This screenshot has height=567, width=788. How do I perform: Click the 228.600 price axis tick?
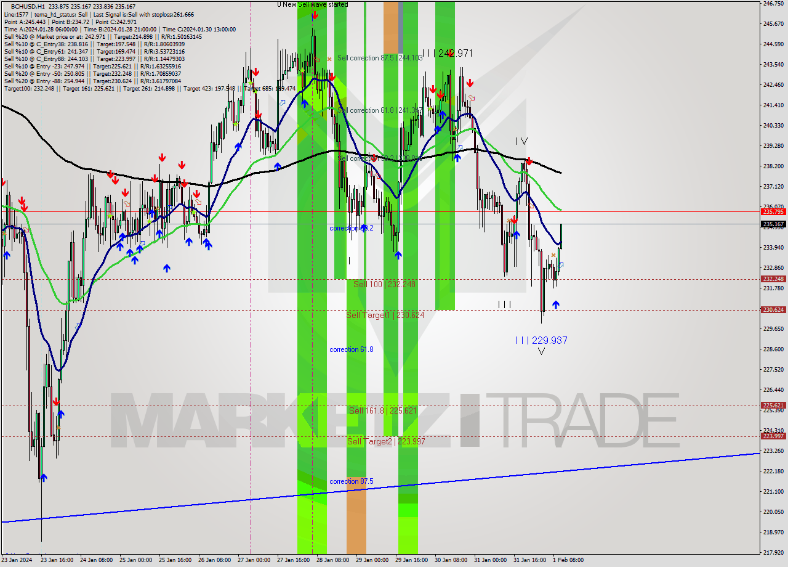click(773, 349)
